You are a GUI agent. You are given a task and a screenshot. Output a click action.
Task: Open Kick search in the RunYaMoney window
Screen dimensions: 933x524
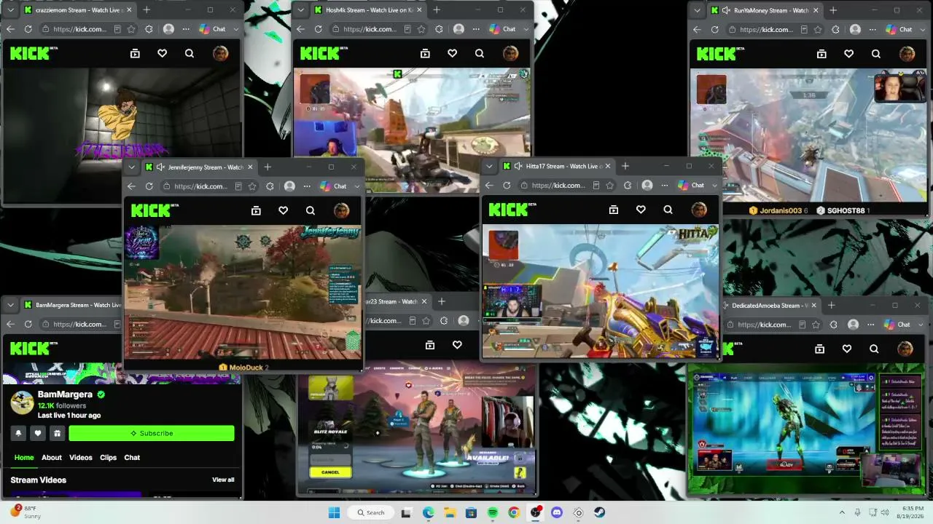click(876, 53)
